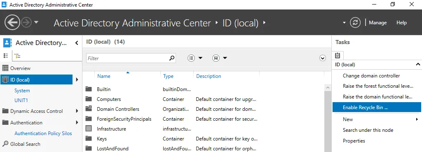
Task: Switch navigation pane to tree view icon
Action: pyautogui.click(x=17, y=56)
